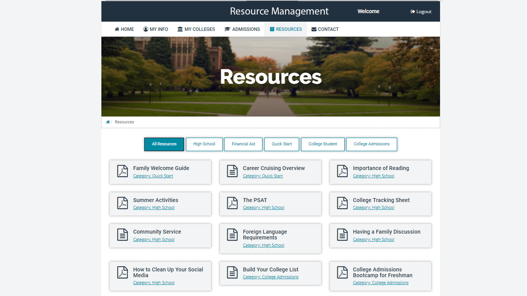
Task: Click the Logout arrow icon
Action: 413,12
